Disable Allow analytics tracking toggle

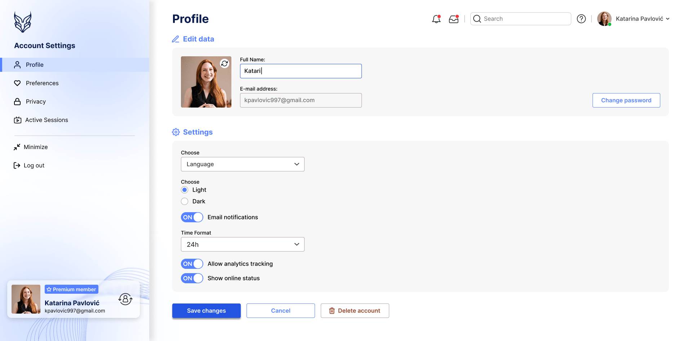click(192, 264)
